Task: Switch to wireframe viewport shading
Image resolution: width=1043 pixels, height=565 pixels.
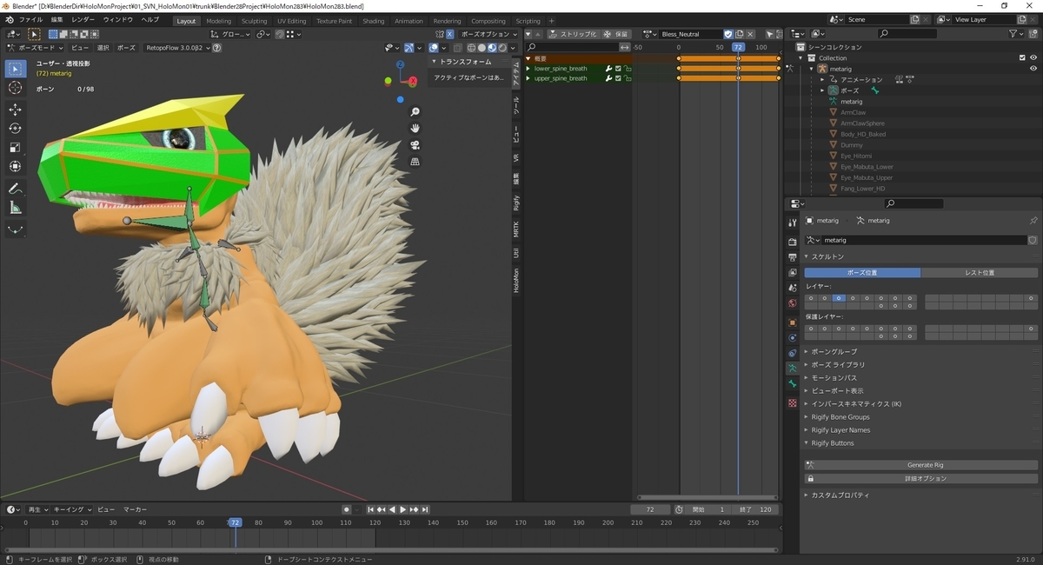Action: 470,48
